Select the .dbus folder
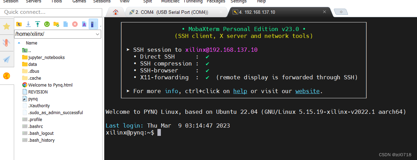Viewport: 417px width, 160px height. click(x=31, y=71)
